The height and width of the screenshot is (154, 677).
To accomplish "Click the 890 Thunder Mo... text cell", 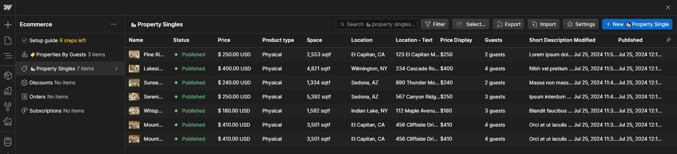I will tap(418, 83).
